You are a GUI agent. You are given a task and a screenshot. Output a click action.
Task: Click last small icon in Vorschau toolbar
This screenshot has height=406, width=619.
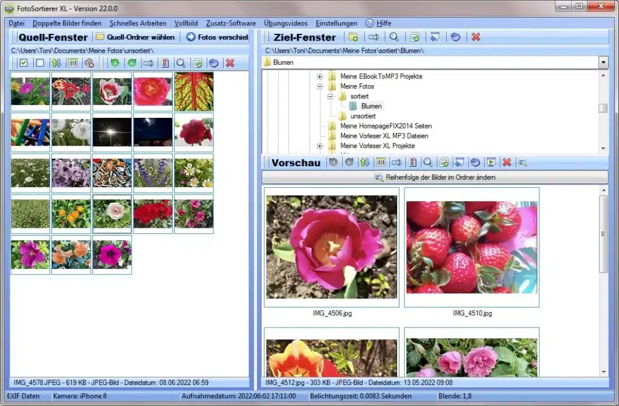[523, 162]
